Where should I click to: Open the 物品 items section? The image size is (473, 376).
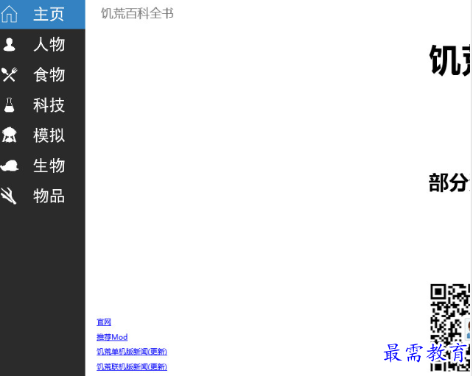click(x=43, y=196)
